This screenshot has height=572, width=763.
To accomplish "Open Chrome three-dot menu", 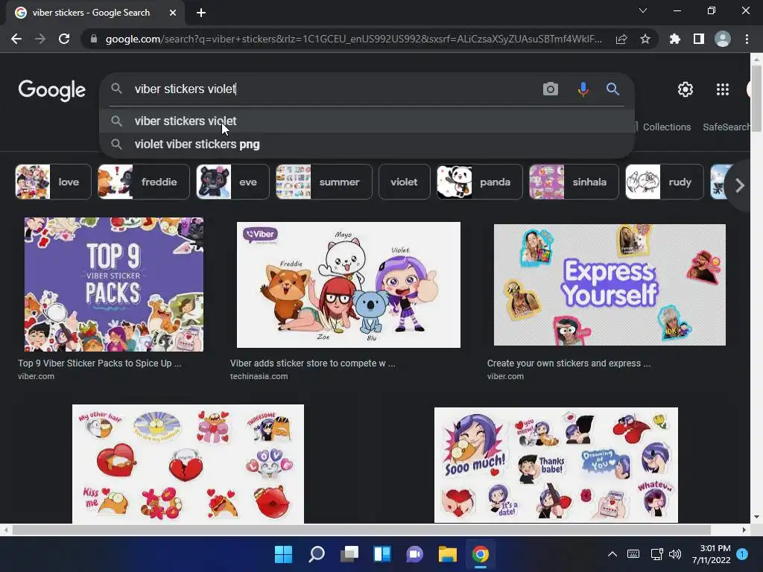I will [747, 39].
